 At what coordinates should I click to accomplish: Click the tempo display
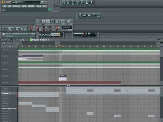tap(60, 21)
